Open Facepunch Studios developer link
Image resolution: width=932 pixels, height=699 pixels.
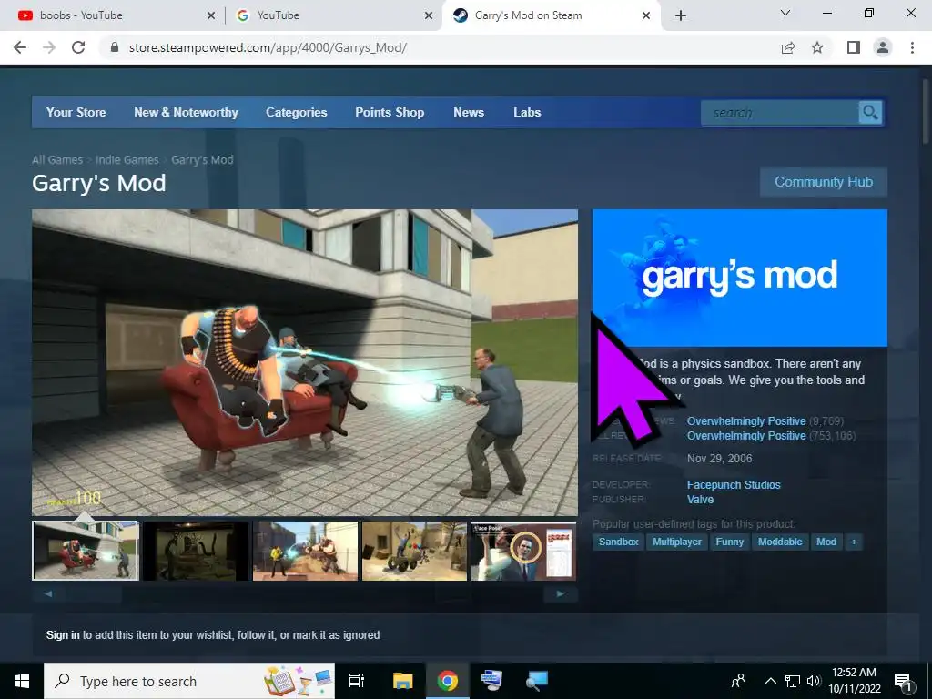click(734, 485)
